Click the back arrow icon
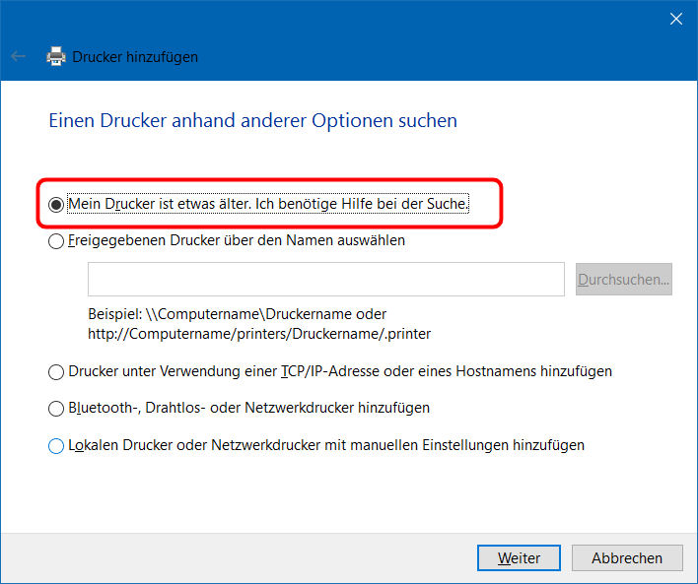This screenshot has height=584, width=698. click(x=19, y=56)
